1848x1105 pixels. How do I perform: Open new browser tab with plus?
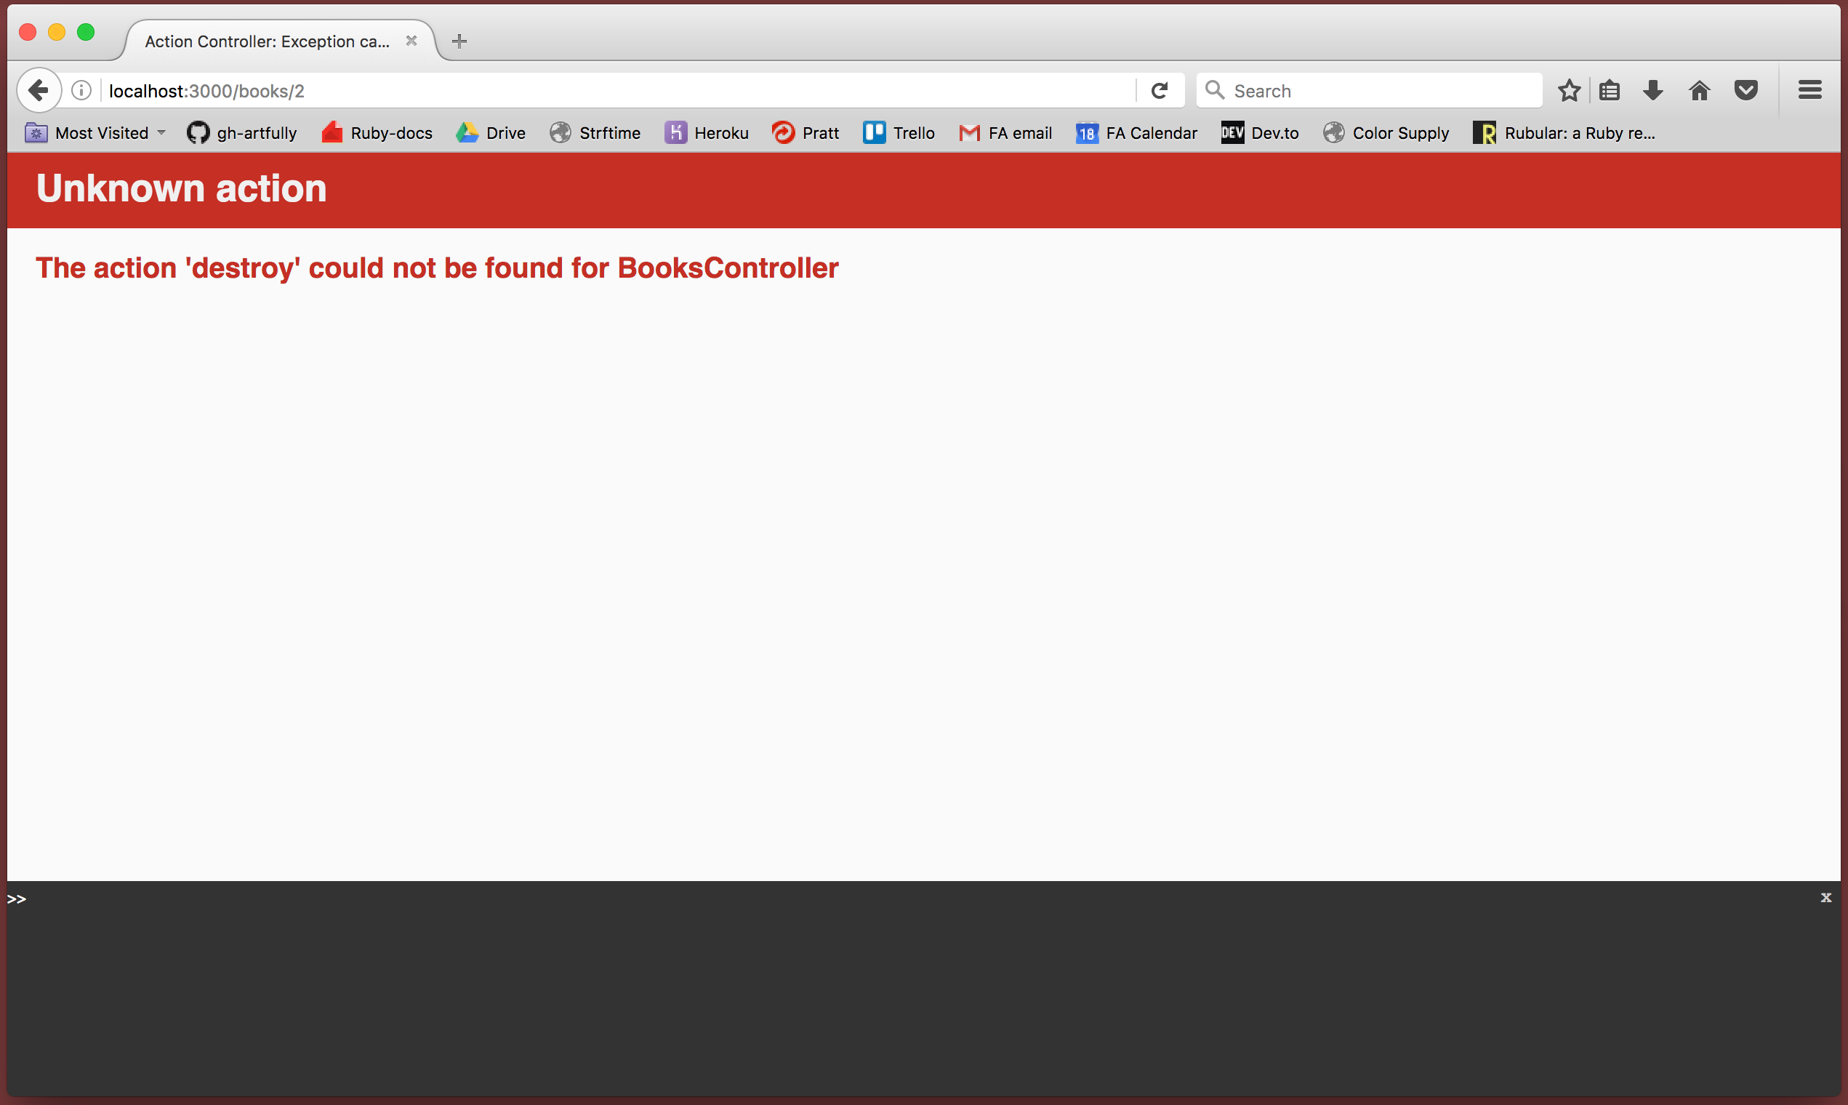coord(459,41)
